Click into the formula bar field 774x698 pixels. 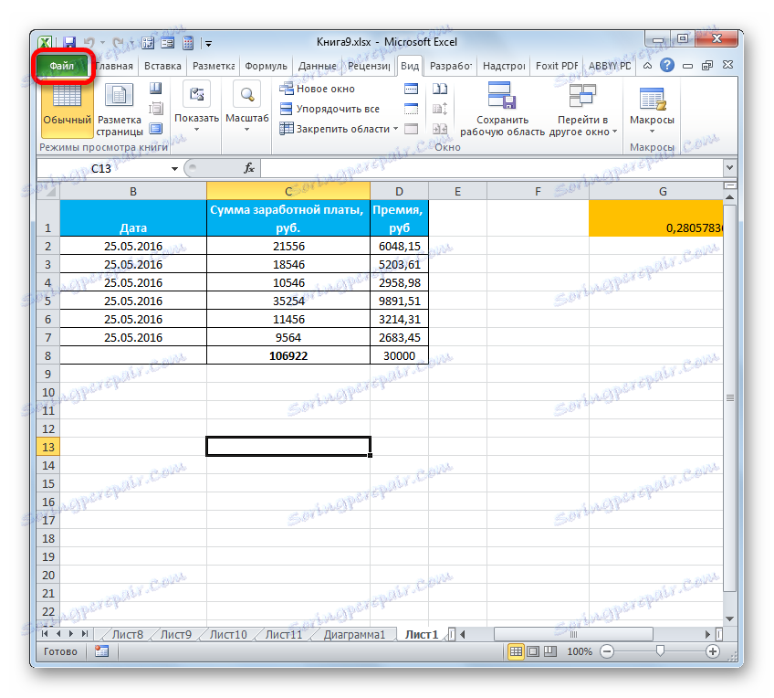492,168
